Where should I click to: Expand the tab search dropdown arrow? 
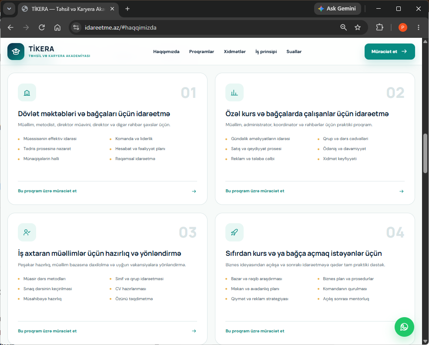(9, 9)
